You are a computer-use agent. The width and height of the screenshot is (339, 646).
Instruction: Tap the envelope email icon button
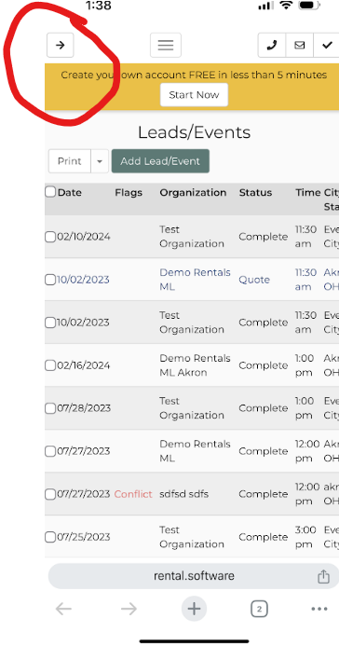pyautogui.click(x=300, y=45)
